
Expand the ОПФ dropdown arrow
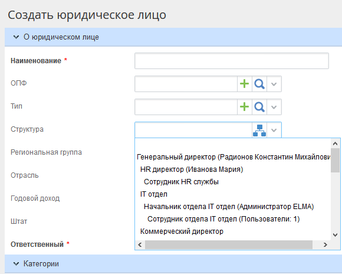click(x=274, y=84)
